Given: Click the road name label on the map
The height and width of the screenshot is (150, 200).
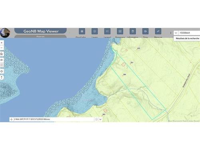Looking at the screenshot, I should click(186, 81).
